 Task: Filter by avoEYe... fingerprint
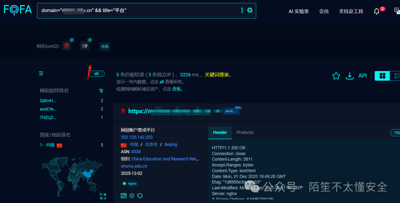[x=48, y=109]
